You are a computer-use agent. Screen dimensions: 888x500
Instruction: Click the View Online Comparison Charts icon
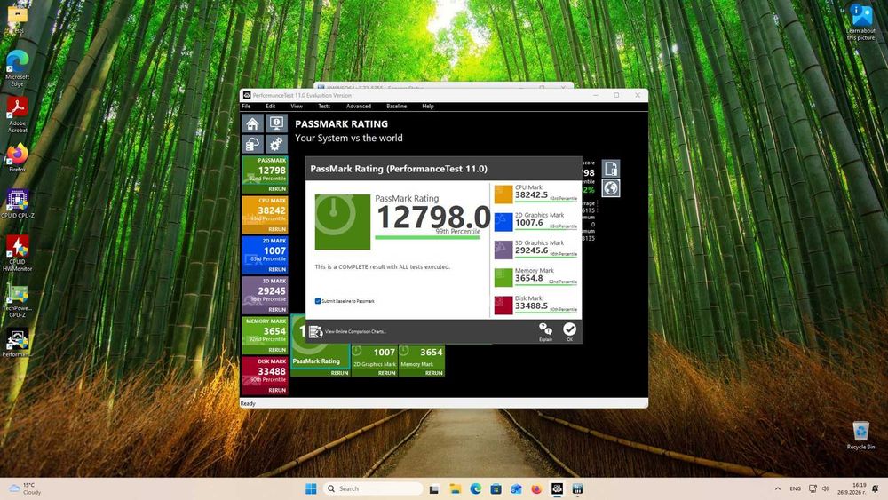coord(315,331)
